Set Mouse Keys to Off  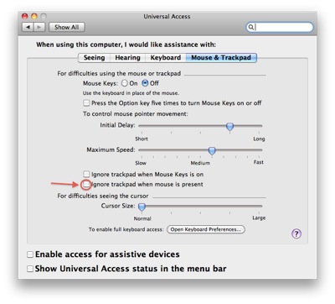pos(145,83)
